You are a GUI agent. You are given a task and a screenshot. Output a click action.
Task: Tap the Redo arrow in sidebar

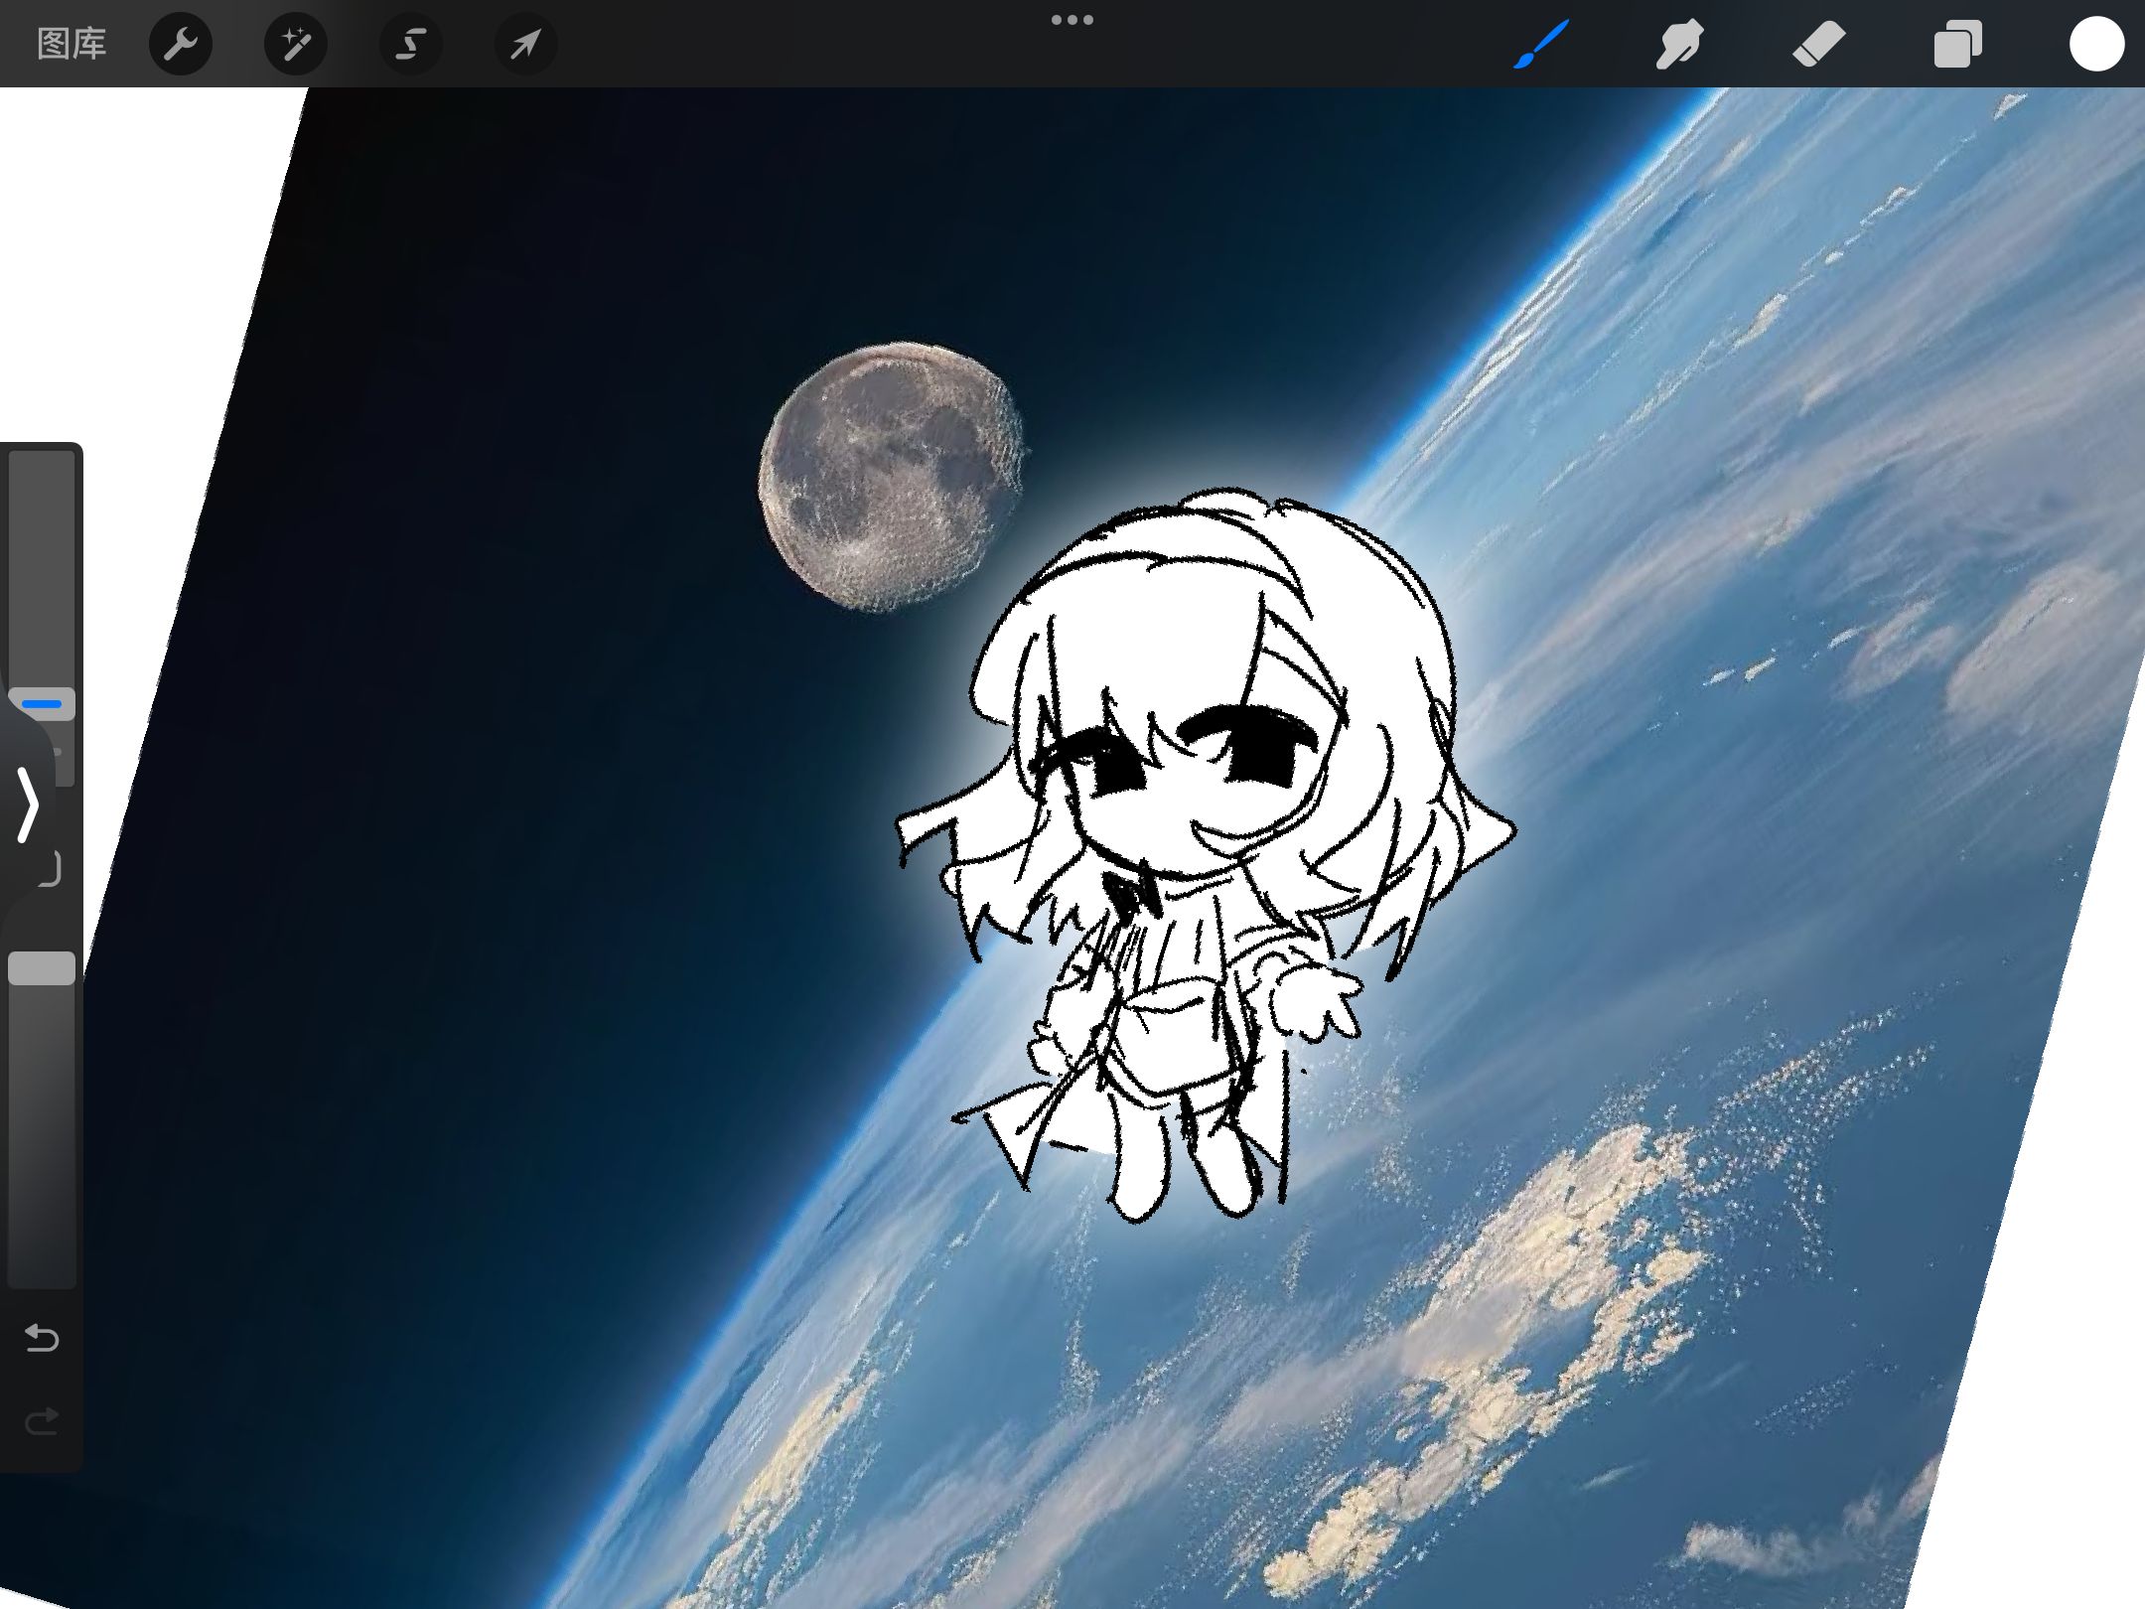click(42, 1422)
